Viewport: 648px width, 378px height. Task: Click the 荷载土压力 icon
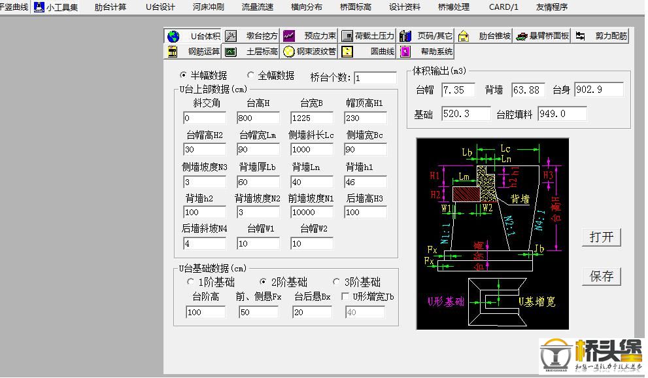tap(347, 37)
